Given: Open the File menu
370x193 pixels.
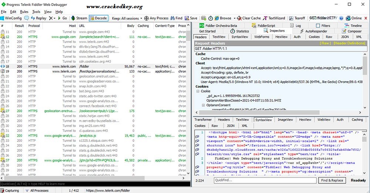Looking at the screenshot, I should point(4,12).
